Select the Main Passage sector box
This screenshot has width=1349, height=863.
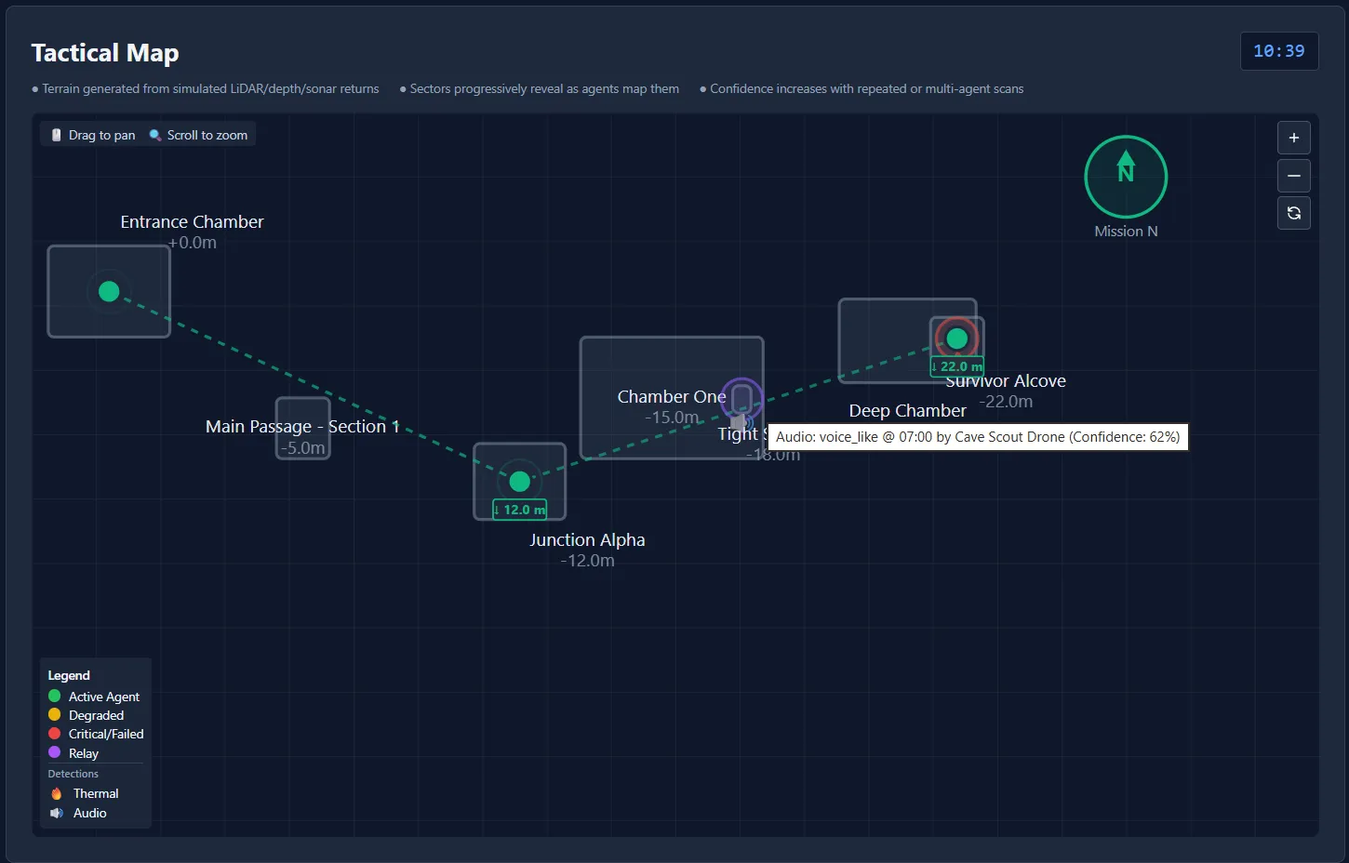click(x=303, y=428)
